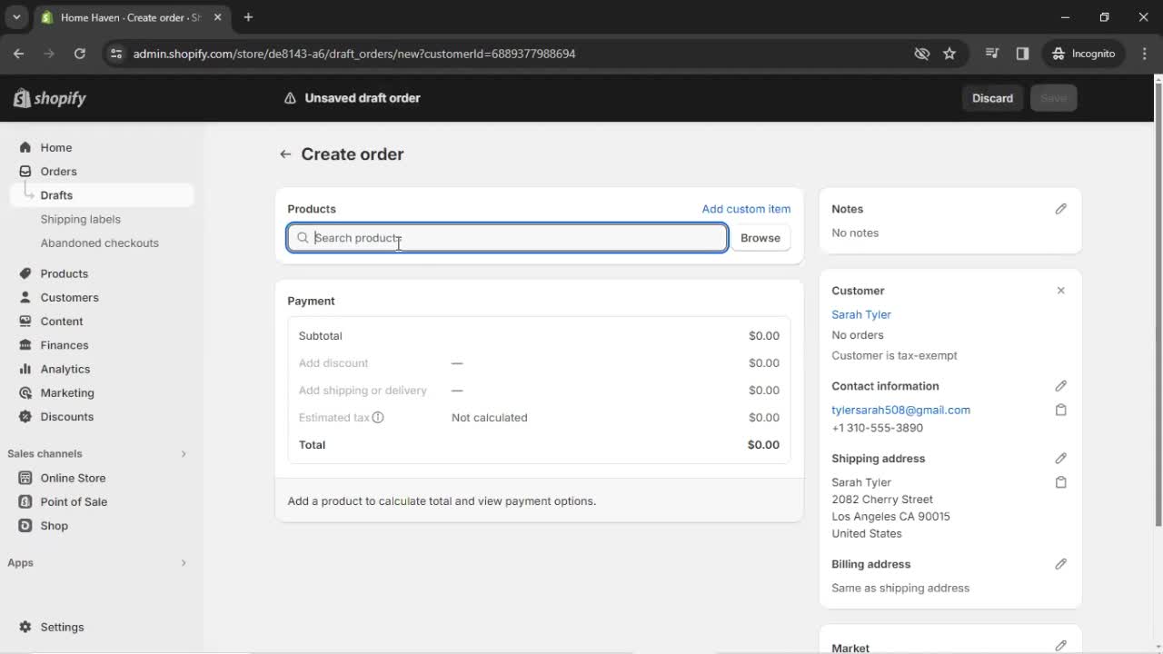The height and width of the screenshot is (654, 1163).
Task: Click Estimated tax info icon
Action: tap(378, 418)
